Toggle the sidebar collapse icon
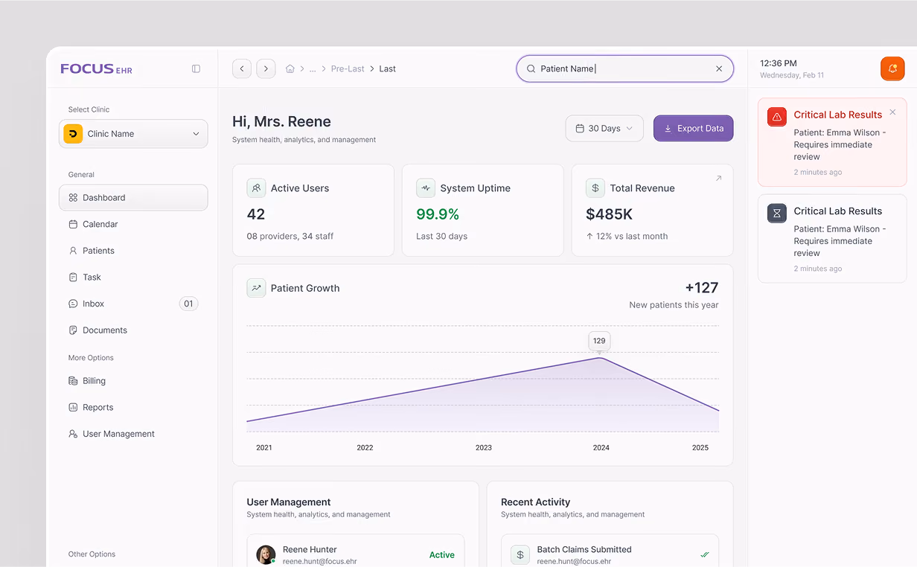 point(196,68)
